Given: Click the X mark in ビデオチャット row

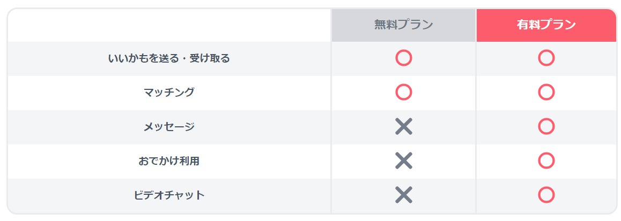Looking at the screenshot, I should click(404, 195).
